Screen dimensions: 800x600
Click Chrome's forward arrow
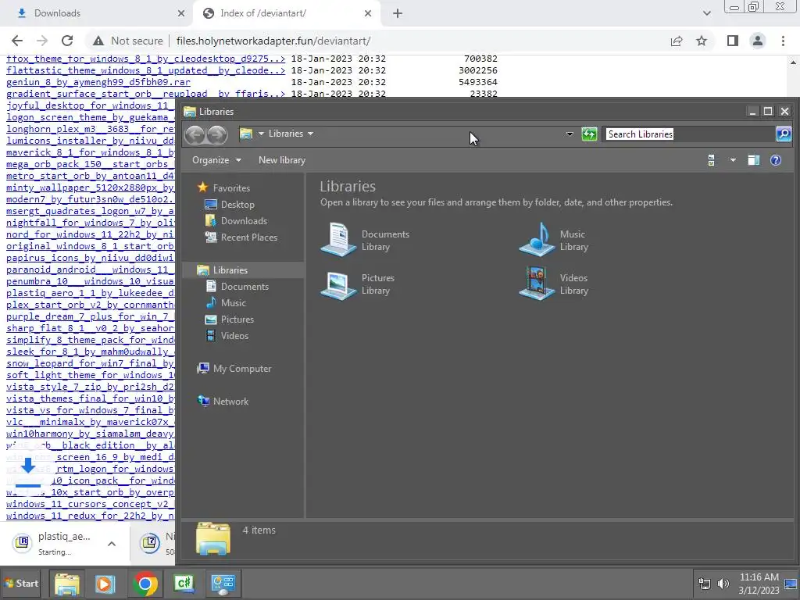point(42,41)
